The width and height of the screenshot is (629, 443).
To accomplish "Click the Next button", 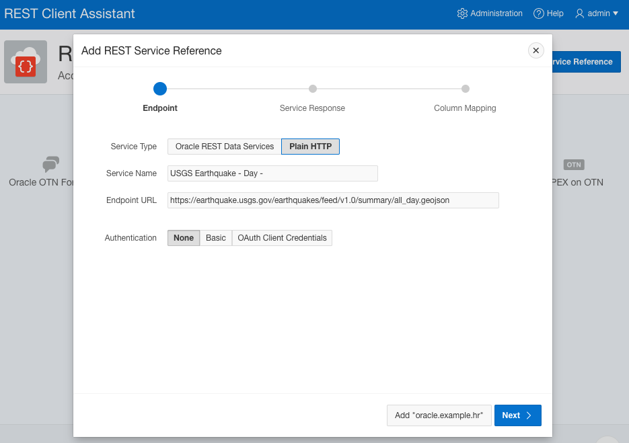I will [517, 415].
